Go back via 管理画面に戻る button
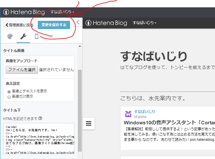The image size is (215, 159). tap(20, 25)
